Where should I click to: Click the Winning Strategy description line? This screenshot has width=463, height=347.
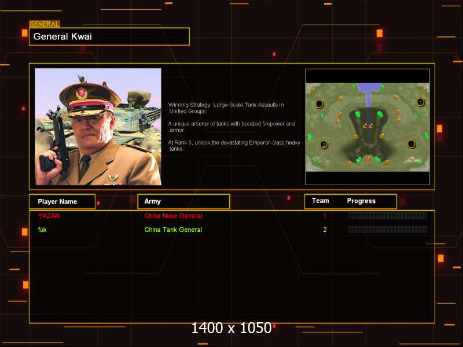tap(226, 108)
